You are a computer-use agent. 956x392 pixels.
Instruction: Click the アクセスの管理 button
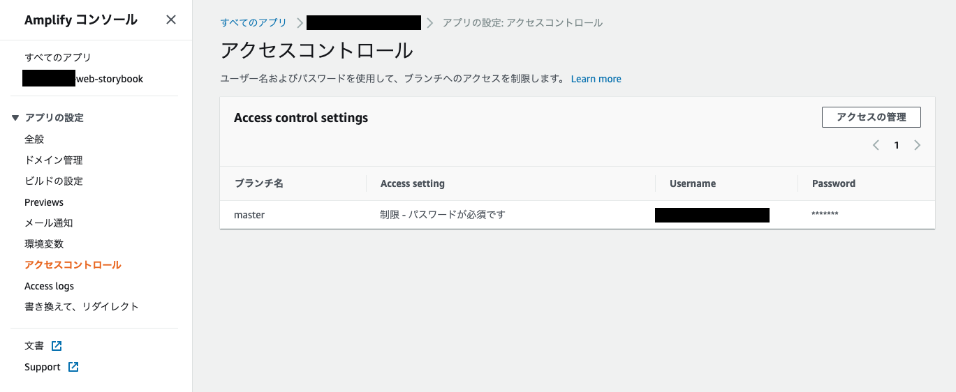pos(871,117)
